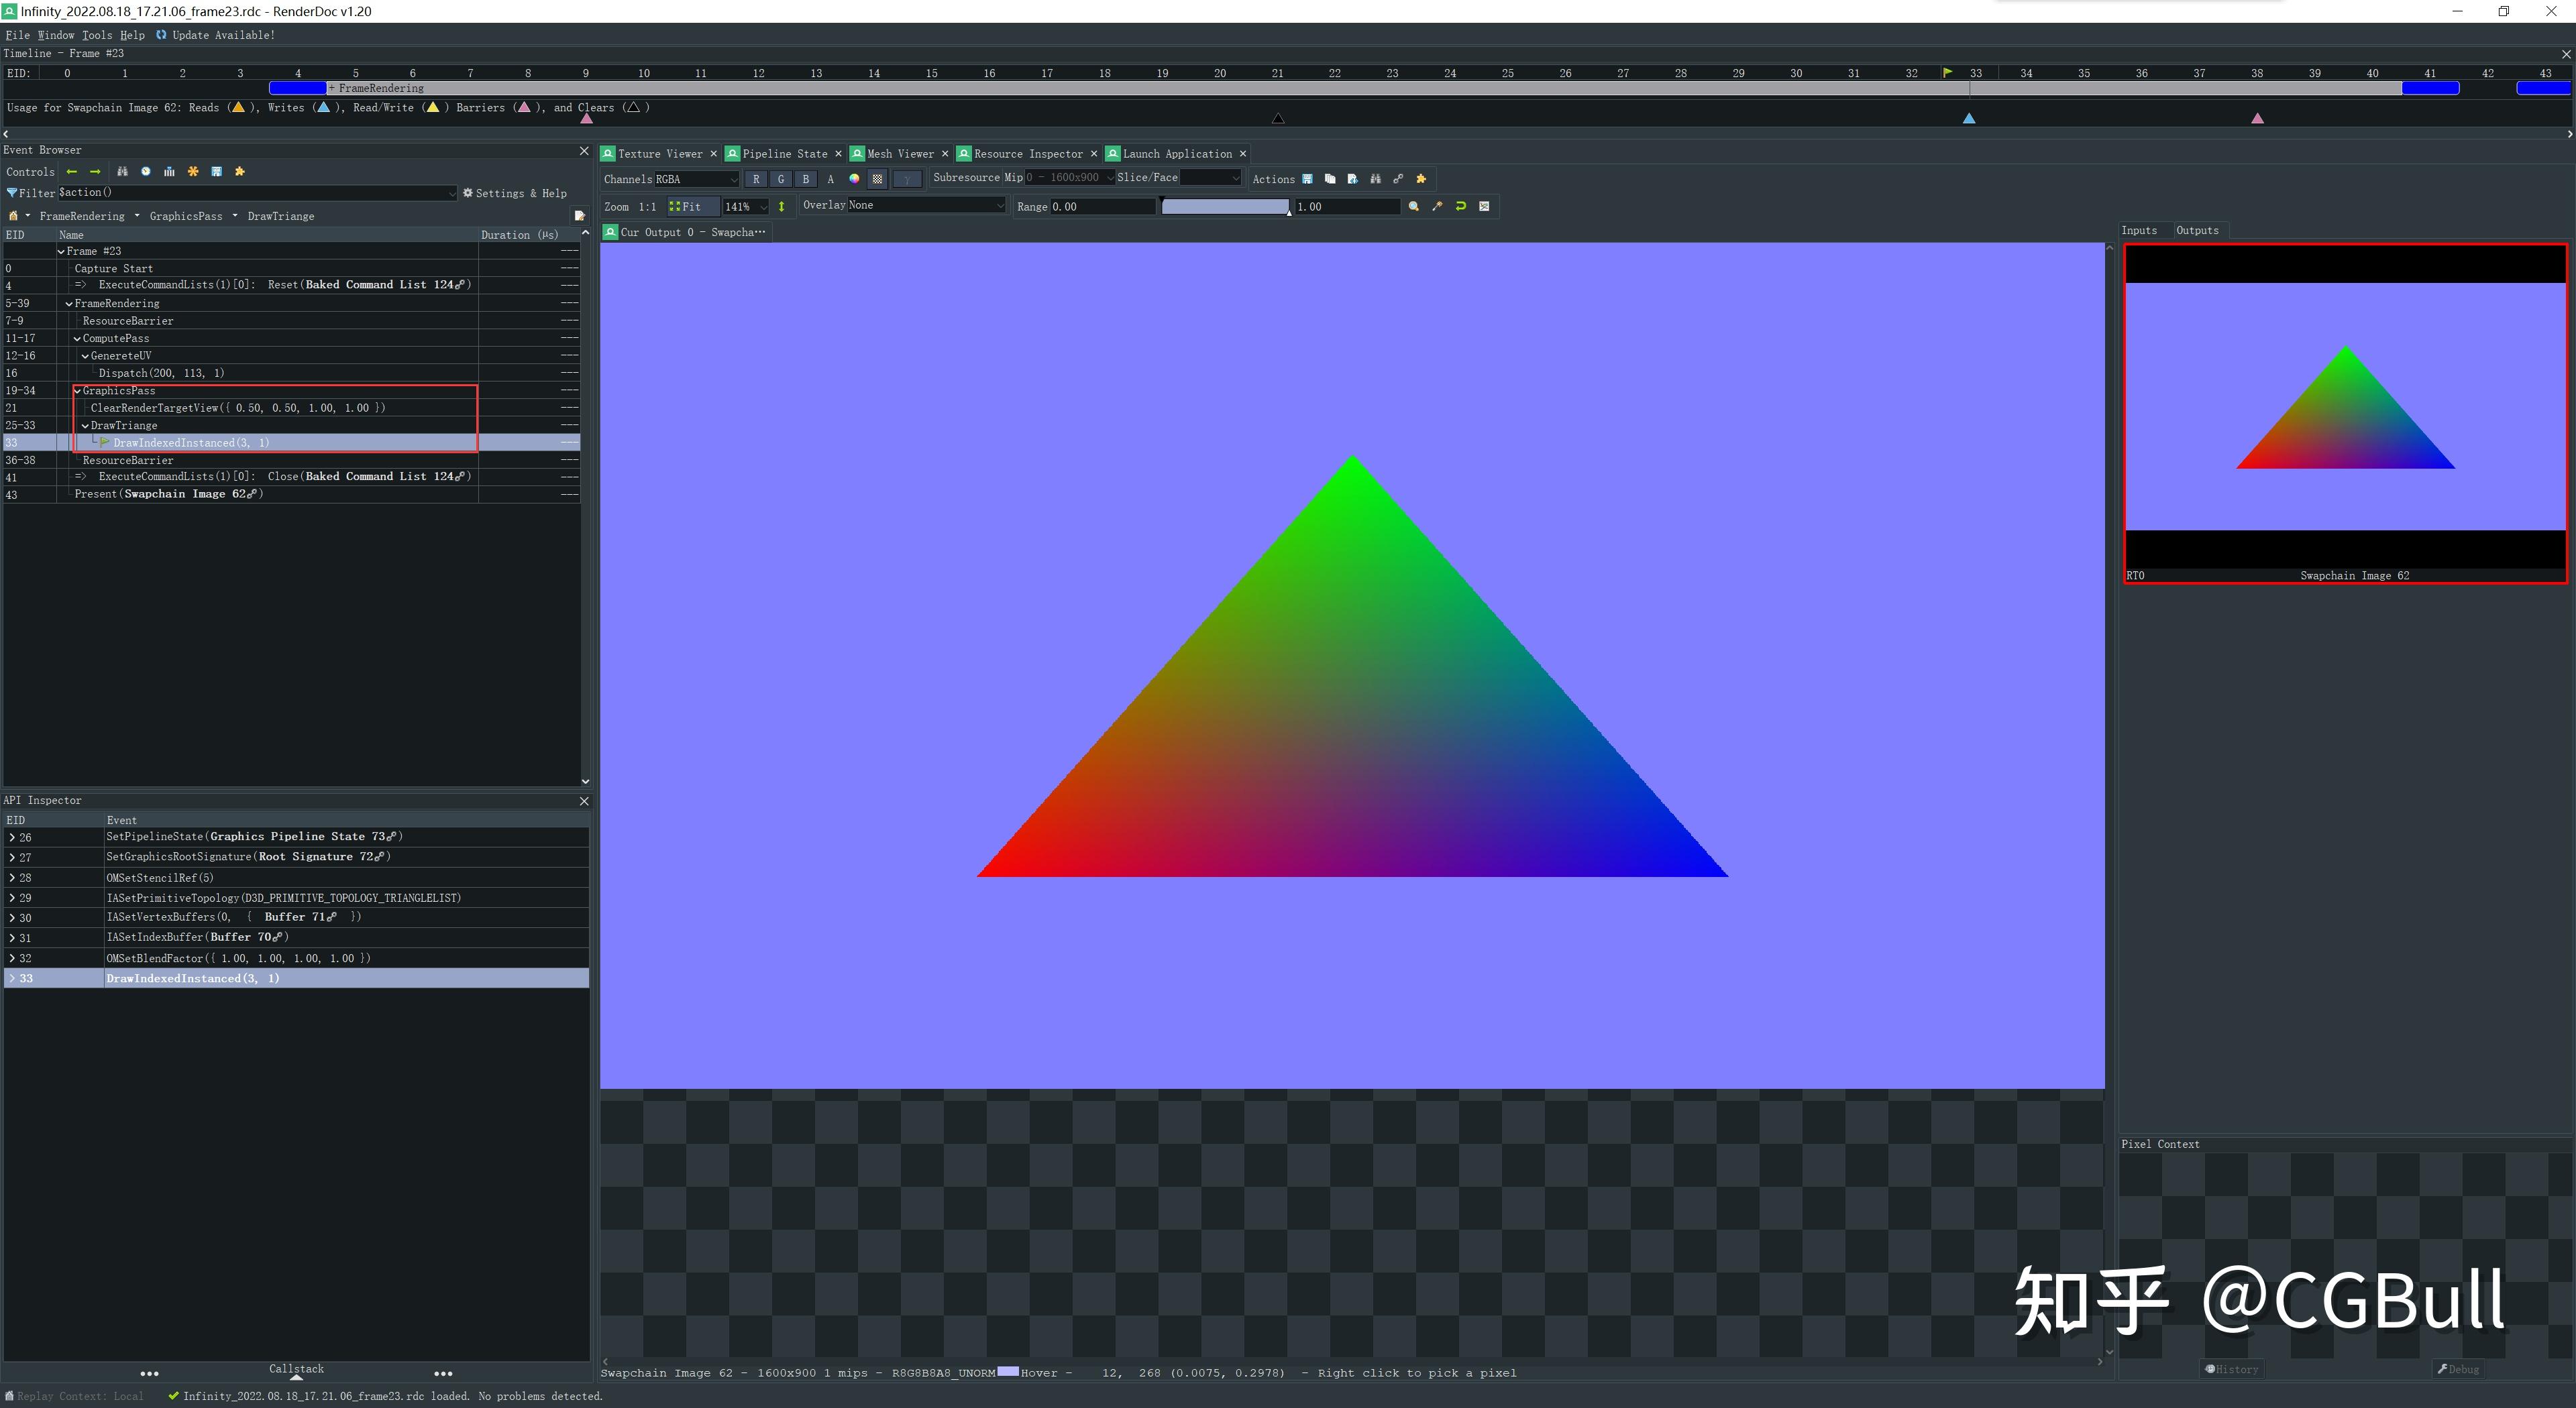Switch to the Pipeline State tab
Image resolution: width=2576 pixels, height=1408 pixels.
784,154
